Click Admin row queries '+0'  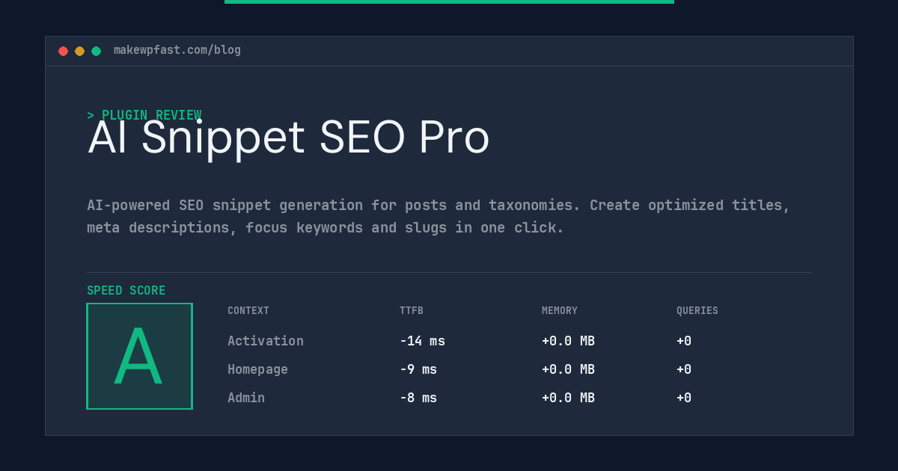point(684,398)
